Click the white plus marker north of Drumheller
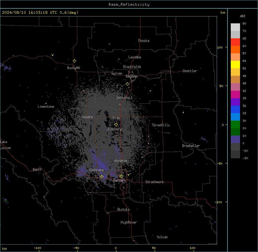The width and height of the screenshot is (258, 252). 183,112
